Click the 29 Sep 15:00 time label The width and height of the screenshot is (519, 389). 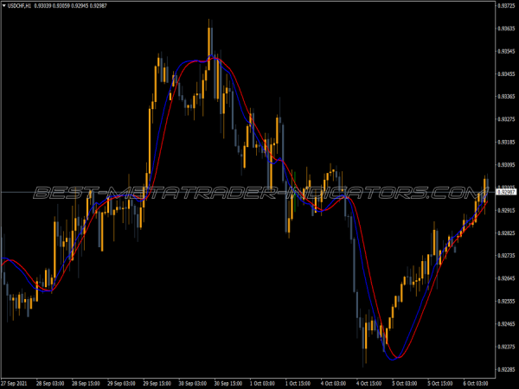pos(157,383)
